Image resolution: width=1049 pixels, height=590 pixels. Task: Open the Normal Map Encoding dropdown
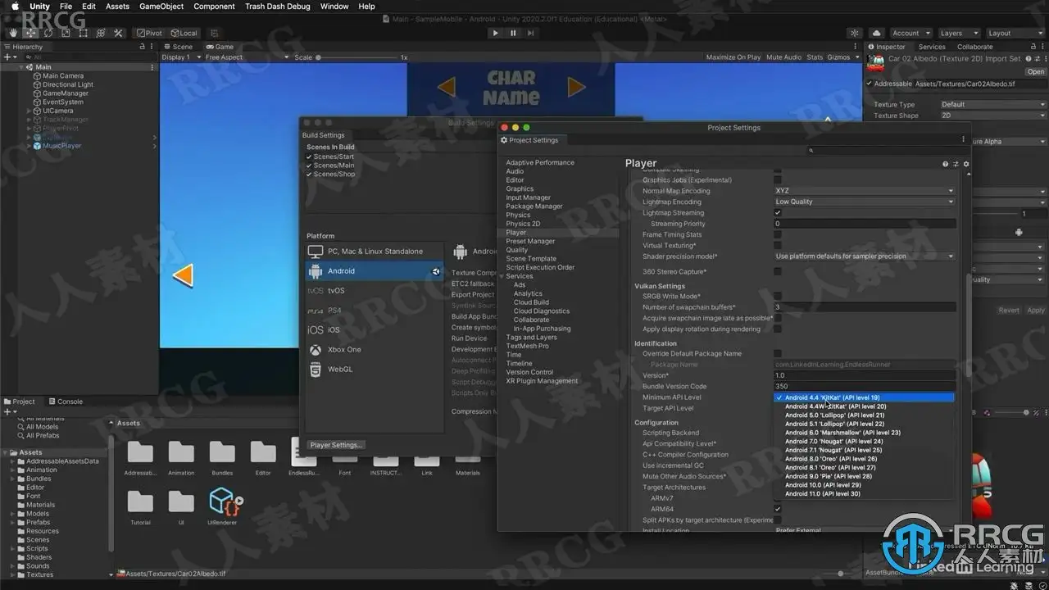pyautogui.click(x=865, y=191)
